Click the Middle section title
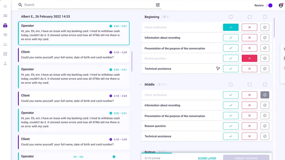 point(149,85)
